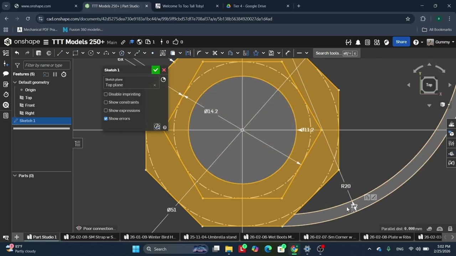Select the Mirror sketch tool
456x256 pixels.
[246, 53]
